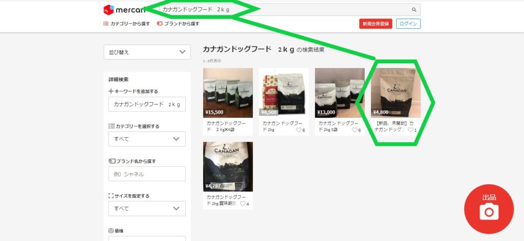Click the 新規会員登録 button
The height and width of the screenshot is (241, 524).
point(376,24)
